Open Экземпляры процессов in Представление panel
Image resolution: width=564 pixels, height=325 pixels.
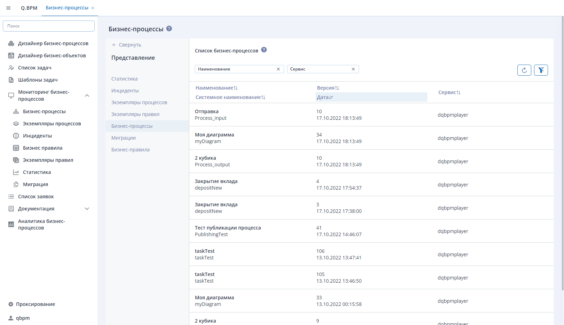click(139, 102)
